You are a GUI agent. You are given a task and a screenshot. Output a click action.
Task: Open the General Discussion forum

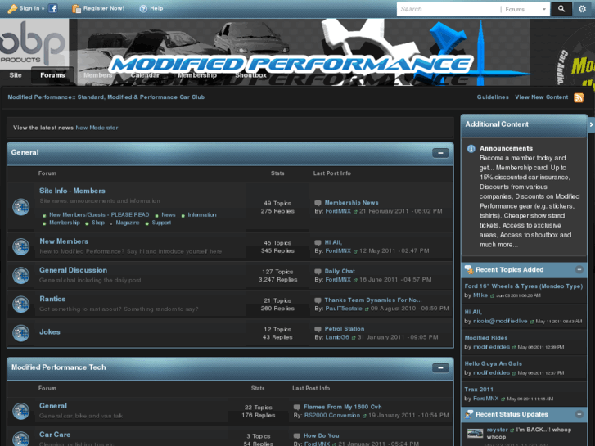(73, 270)
